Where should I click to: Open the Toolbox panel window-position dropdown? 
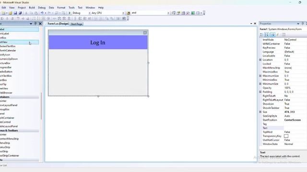click(x=31, y=23)
